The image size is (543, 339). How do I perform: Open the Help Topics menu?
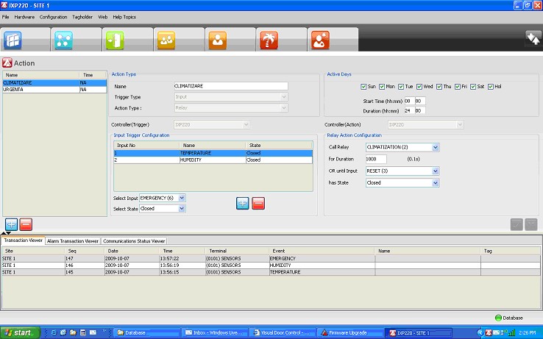[x=124, y=17]
